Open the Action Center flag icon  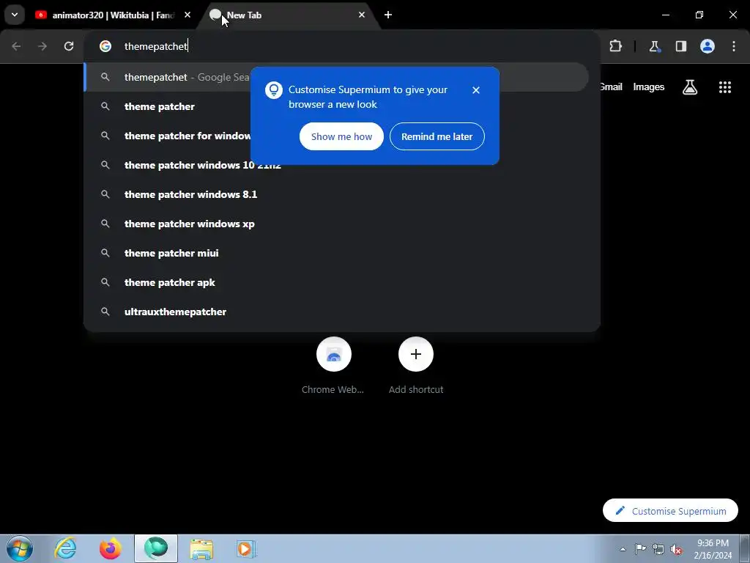pyautogui.click(x=640, y=549)
